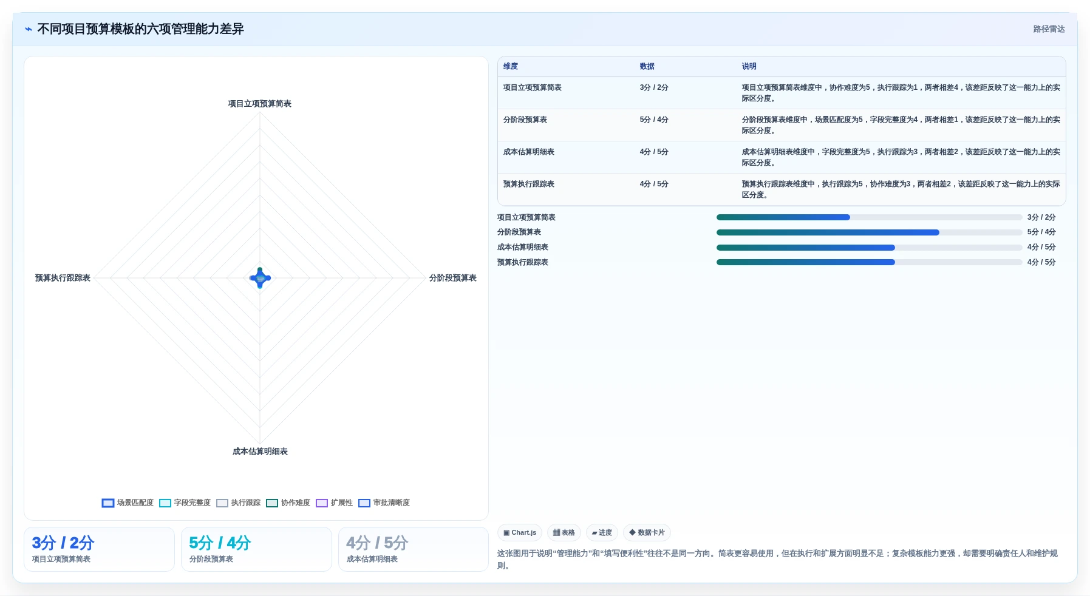
Task: Click the 分阶段预算表 progress bar
Action: tap(869, 232)
